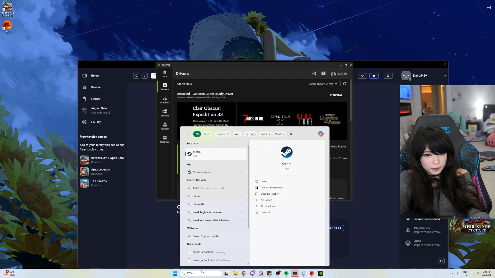Open August Sale in EA app
495x278 pixels.
coord(100,110)
